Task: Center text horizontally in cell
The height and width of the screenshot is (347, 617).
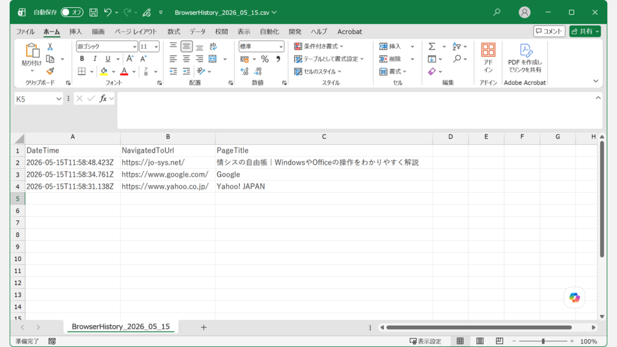Action: coord(187,58)
